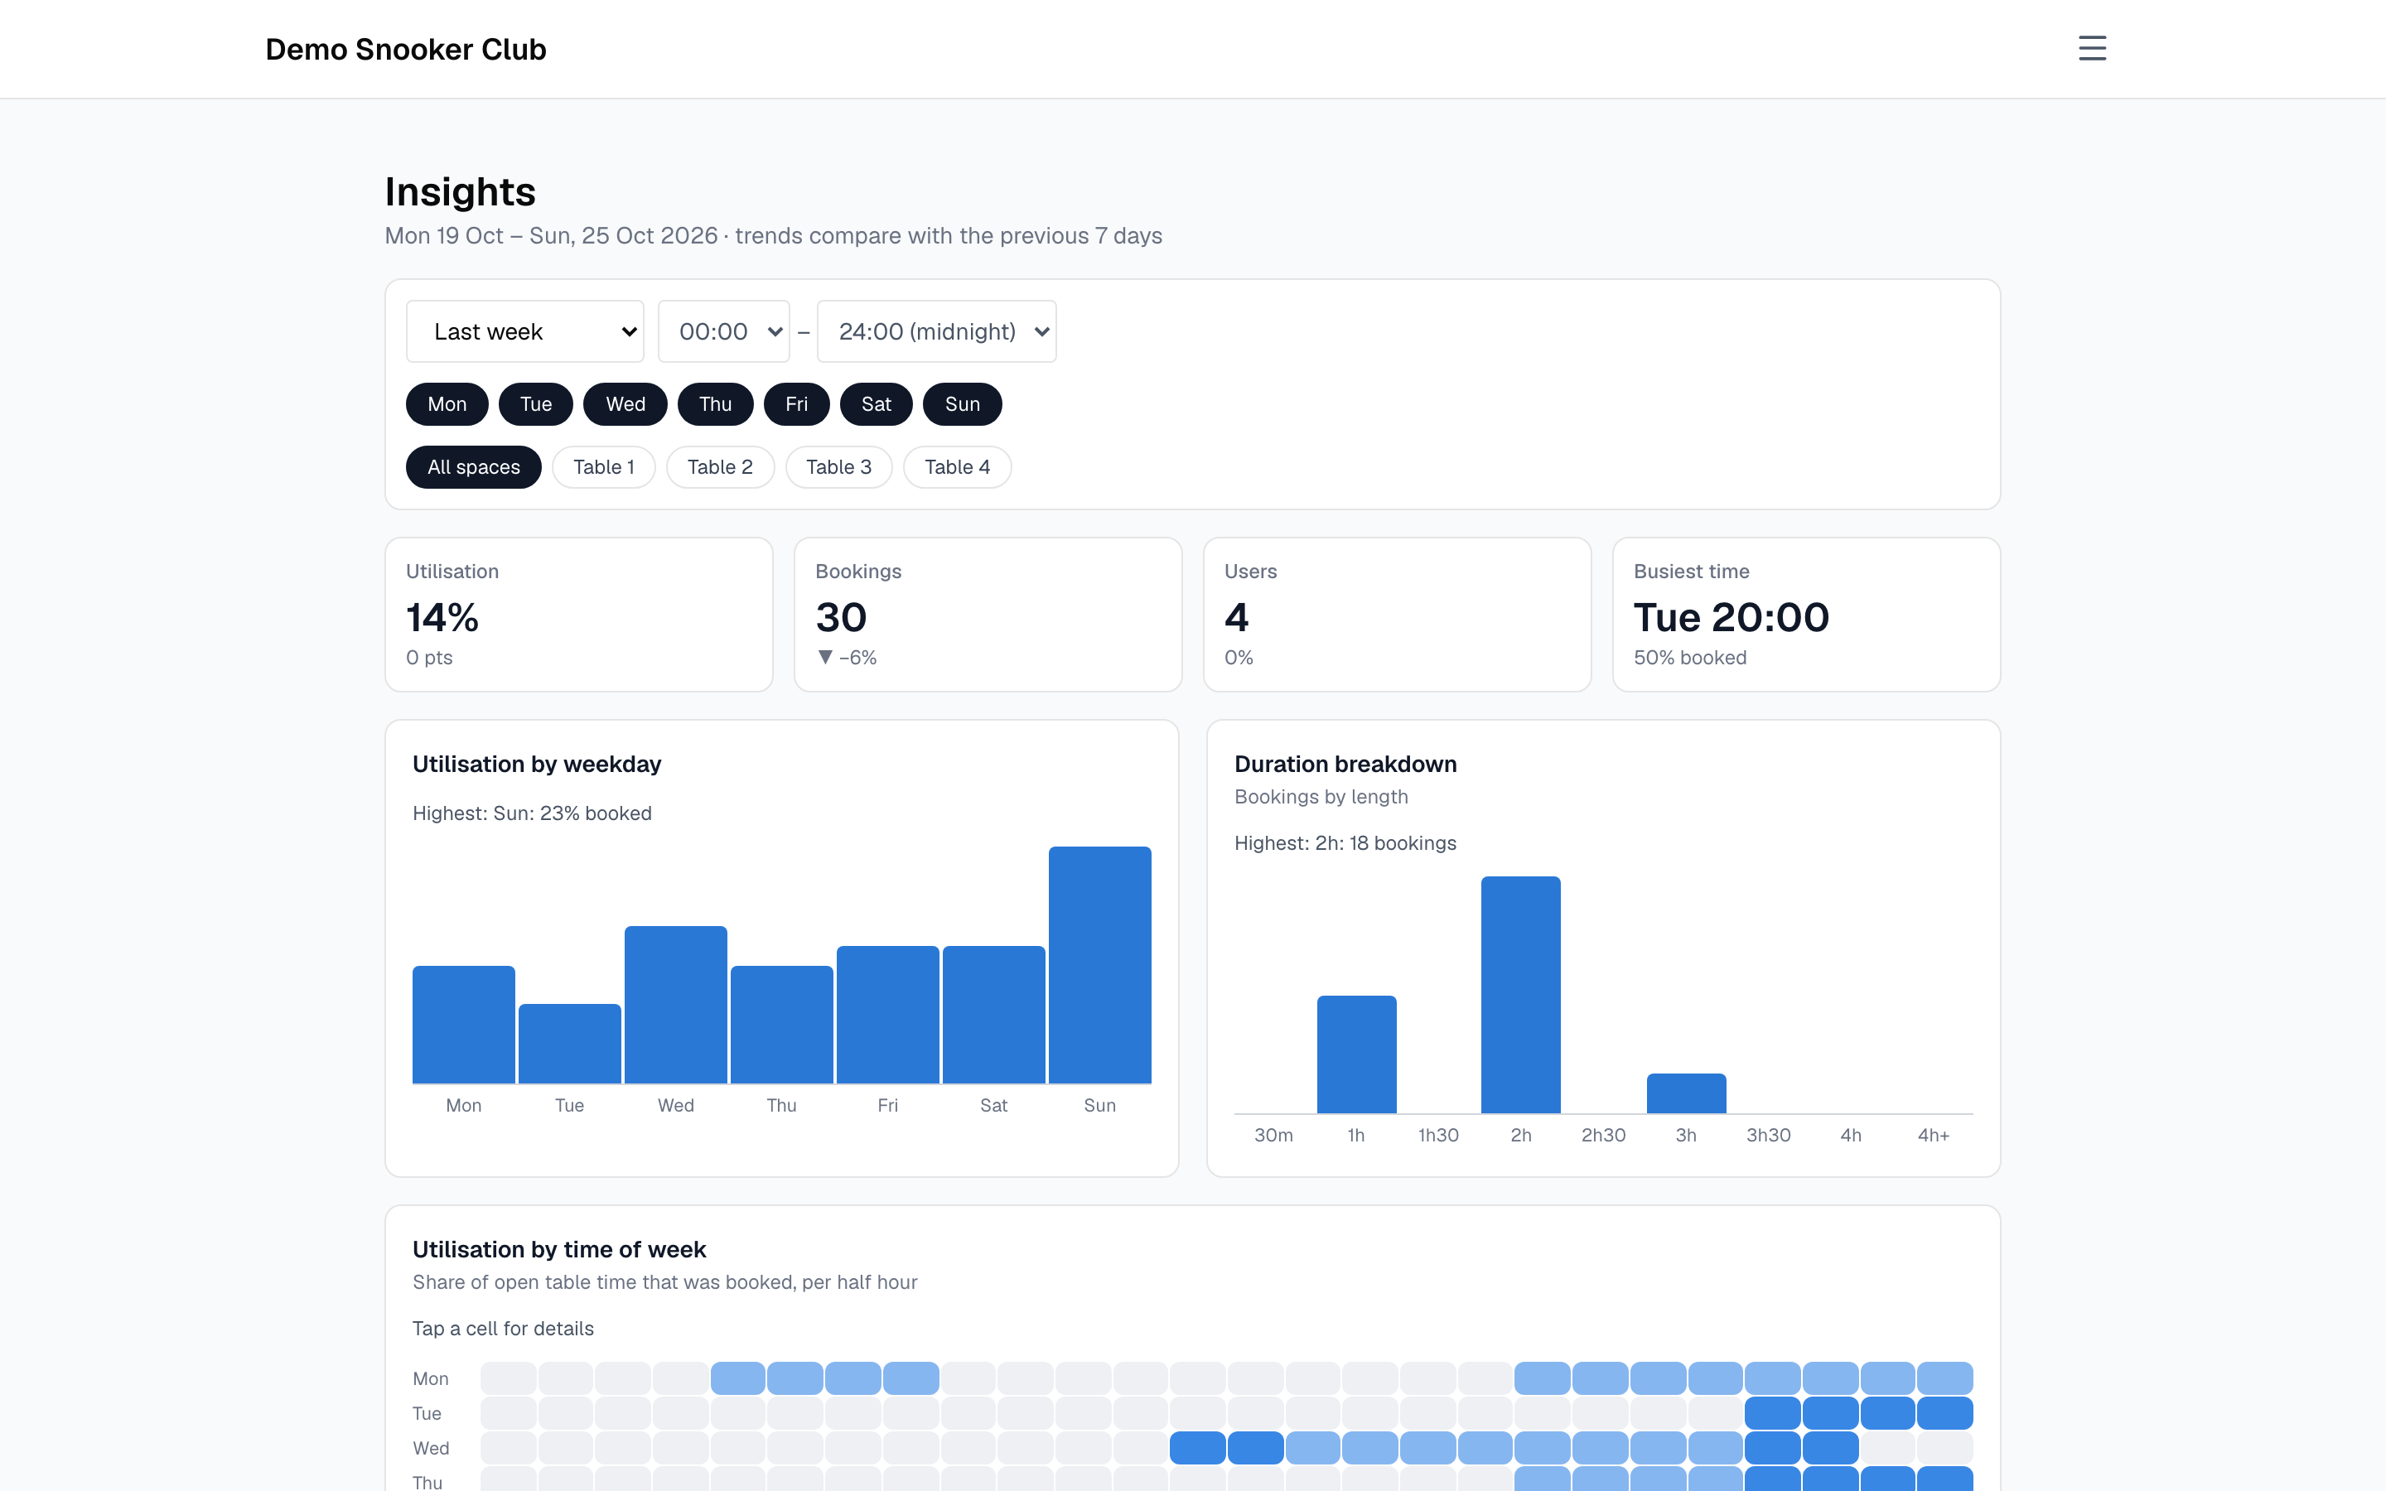Click the Sun bar in the weekday chart
This screenshot has width=2386, height=1491.
(x=1099, y=964)
